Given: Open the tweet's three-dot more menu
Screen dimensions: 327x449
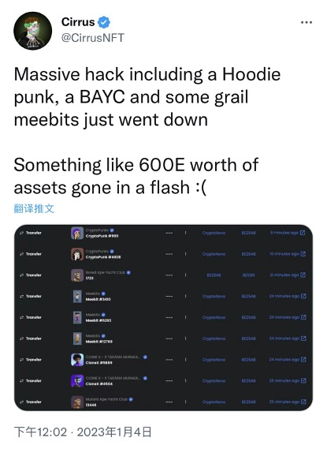Looking at the screenshot, I should click(307, 22).
